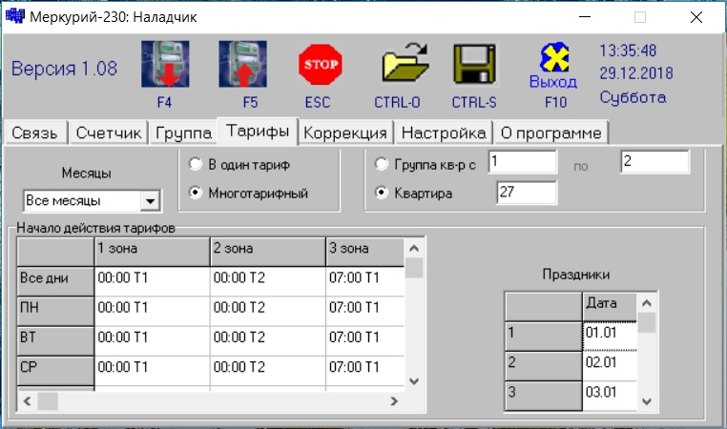Switch to the Группа tab
This screenshot has height=429, width=727.
[x=183, y=133]
